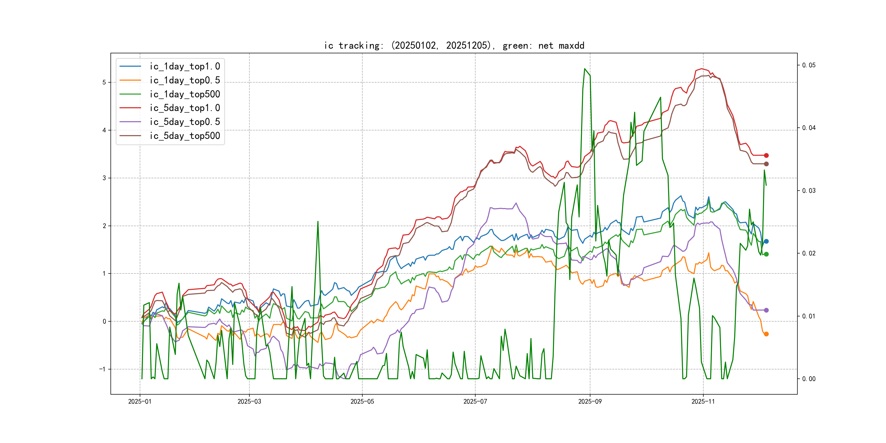This screenshot has width=886, height=443.
Task: Click the chart title text
Action: (x=454, y=46)
